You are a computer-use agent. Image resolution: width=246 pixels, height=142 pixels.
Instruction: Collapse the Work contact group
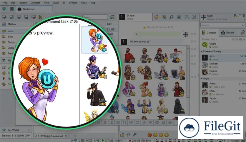point(202,79)
